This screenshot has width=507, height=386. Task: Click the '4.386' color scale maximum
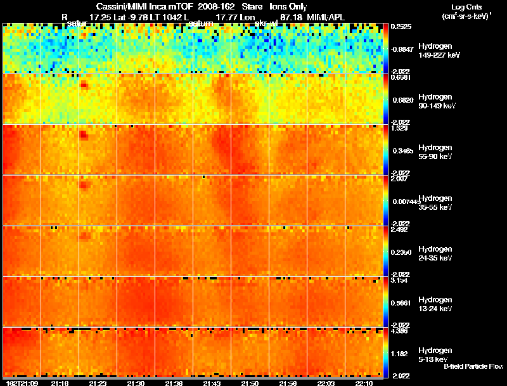(x=399, y=331)
